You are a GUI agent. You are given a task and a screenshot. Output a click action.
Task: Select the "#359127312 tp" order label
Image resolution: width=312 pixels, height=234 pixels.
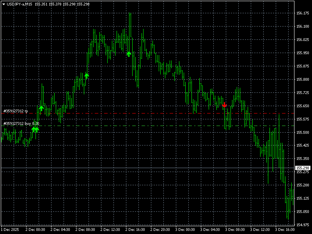click(x=16, y=111)
